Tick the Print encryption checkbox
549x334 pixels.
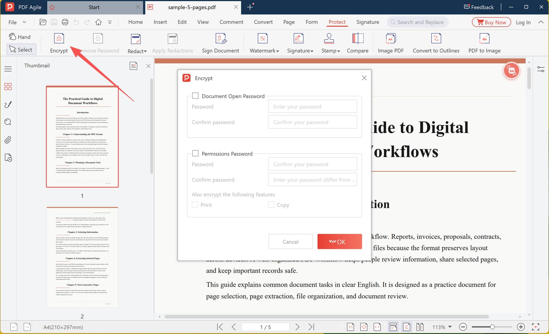pyautogui.click(x=195, y=205)
